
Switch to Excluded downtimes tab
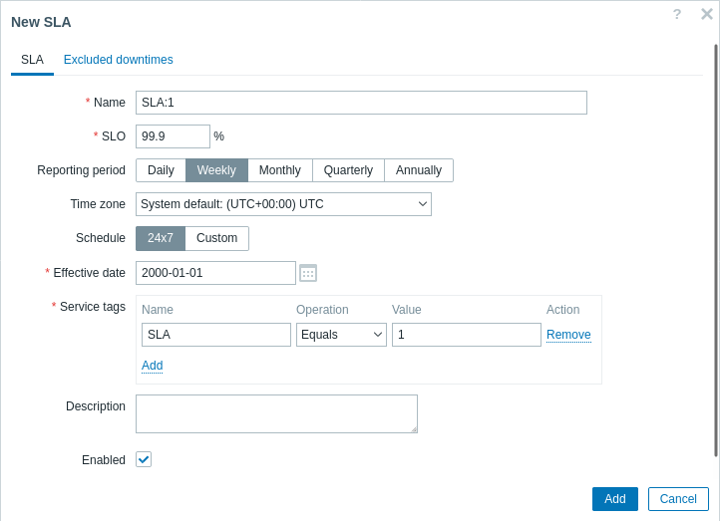[x=119, y=60]
